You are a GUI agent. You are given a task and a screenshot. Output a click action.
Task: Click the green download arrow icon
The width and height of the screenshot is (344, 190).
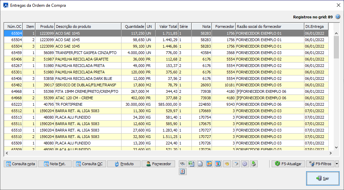coord(253,164)
